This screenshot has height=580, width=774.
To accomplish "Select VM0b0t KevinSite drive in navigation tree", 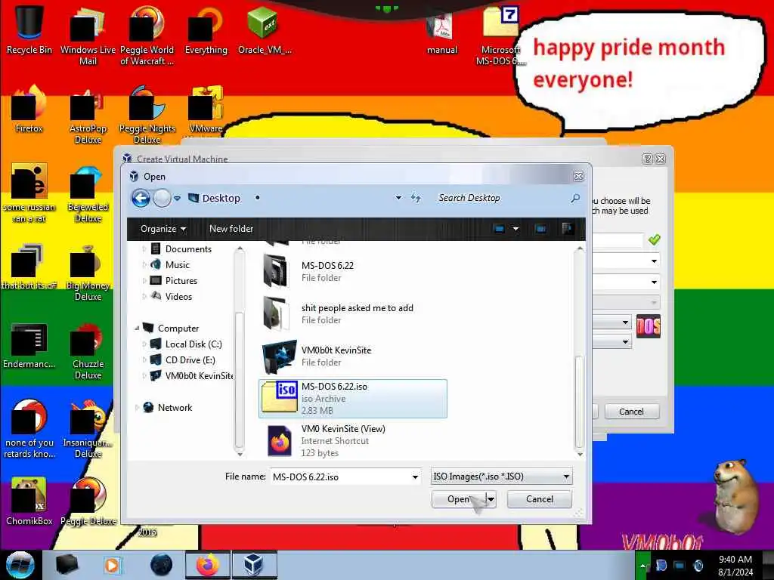I will (x=199, y=376).
